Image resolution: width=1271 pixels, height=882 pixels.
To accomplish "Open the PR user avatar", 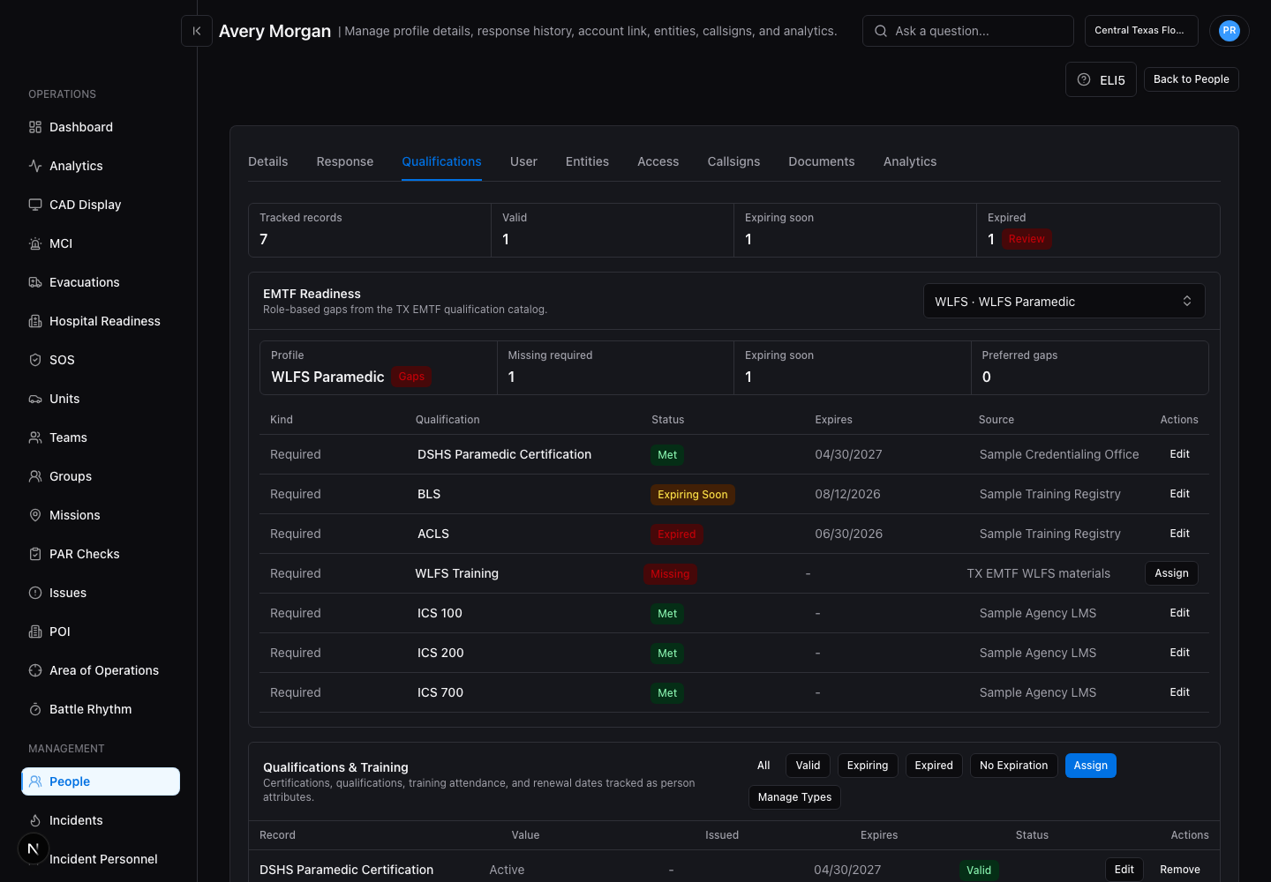I will pyautogui.click(x=1230, y=31).
